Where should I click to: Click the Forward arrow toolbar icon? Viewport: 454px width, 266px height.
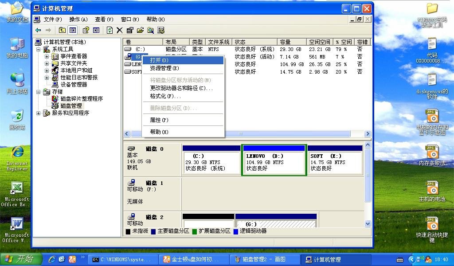(x=48, y=30)
